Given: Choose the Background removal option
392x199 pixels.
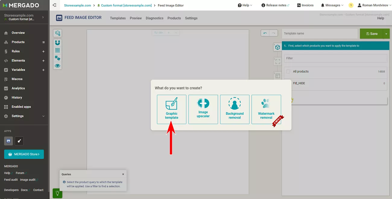Looking at the screenshot, I should [235, 109].
